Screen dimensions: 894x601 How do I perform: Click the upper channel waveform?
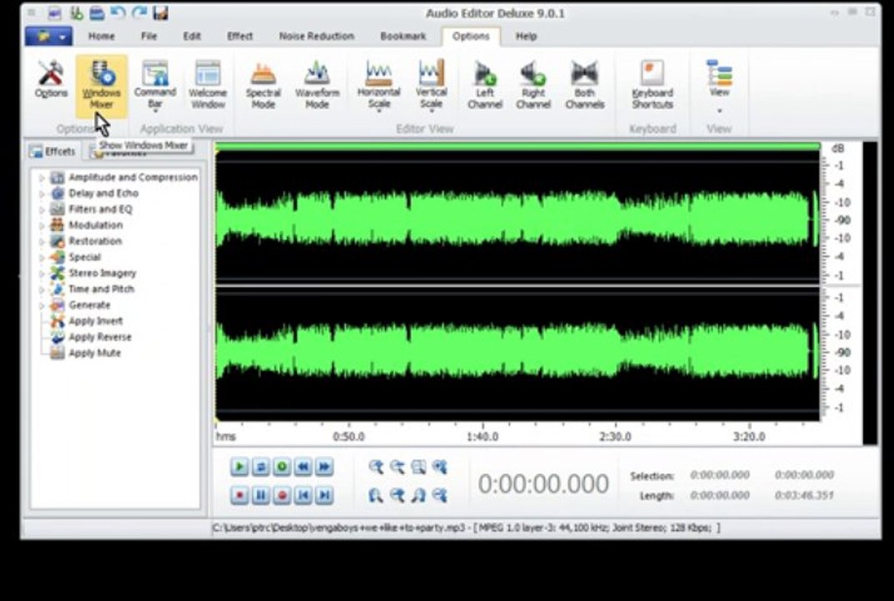[x=518, y=217]
